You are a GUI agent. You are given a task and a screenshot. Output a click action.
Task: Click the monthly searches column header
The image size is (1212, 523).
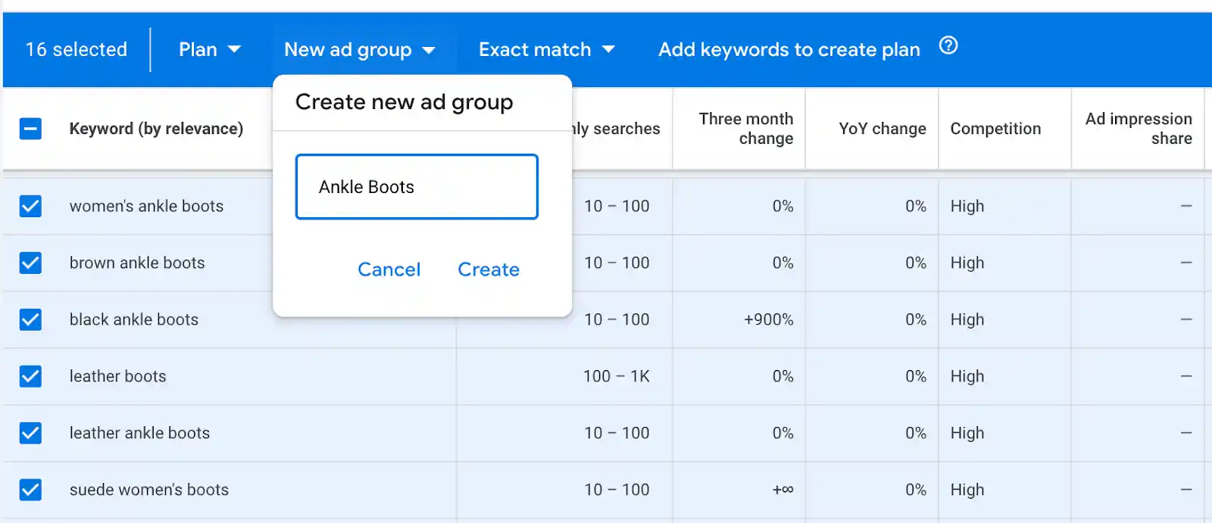point(617,129)
